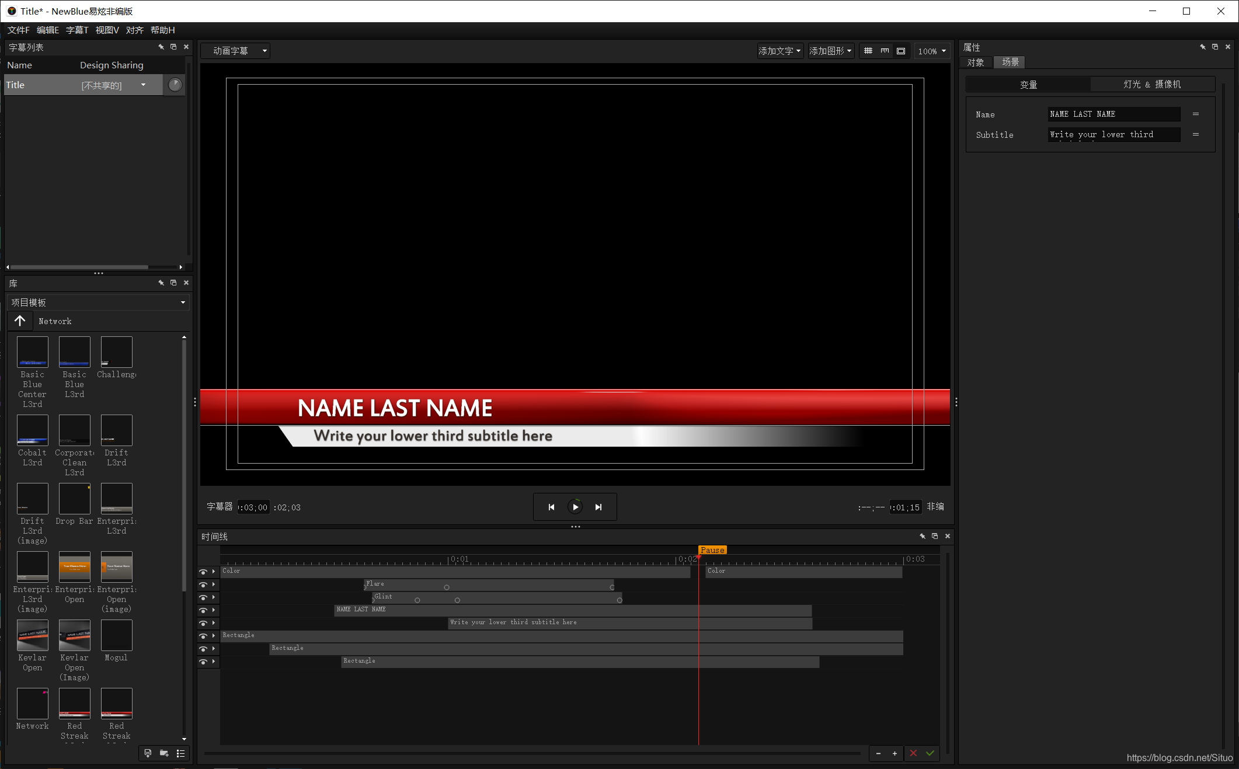Click the green checkmark on timeline
Screen dimensions: 1239x769
[930, 753]
